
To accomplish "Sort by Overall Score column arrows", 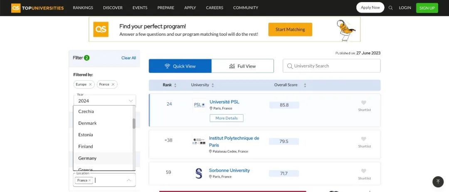I will [305, 85].
